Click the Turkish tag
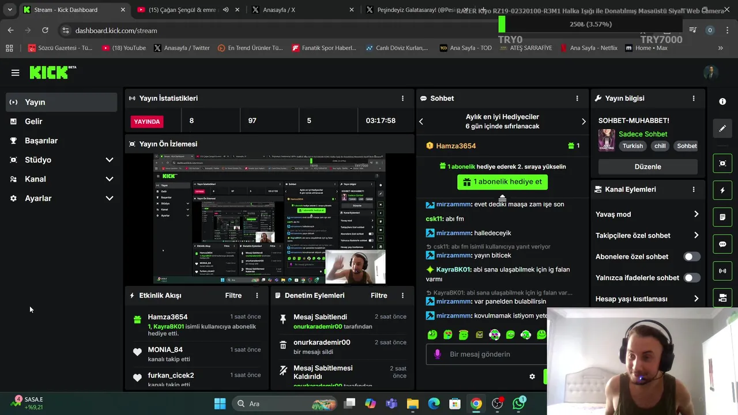 point(632,146)
